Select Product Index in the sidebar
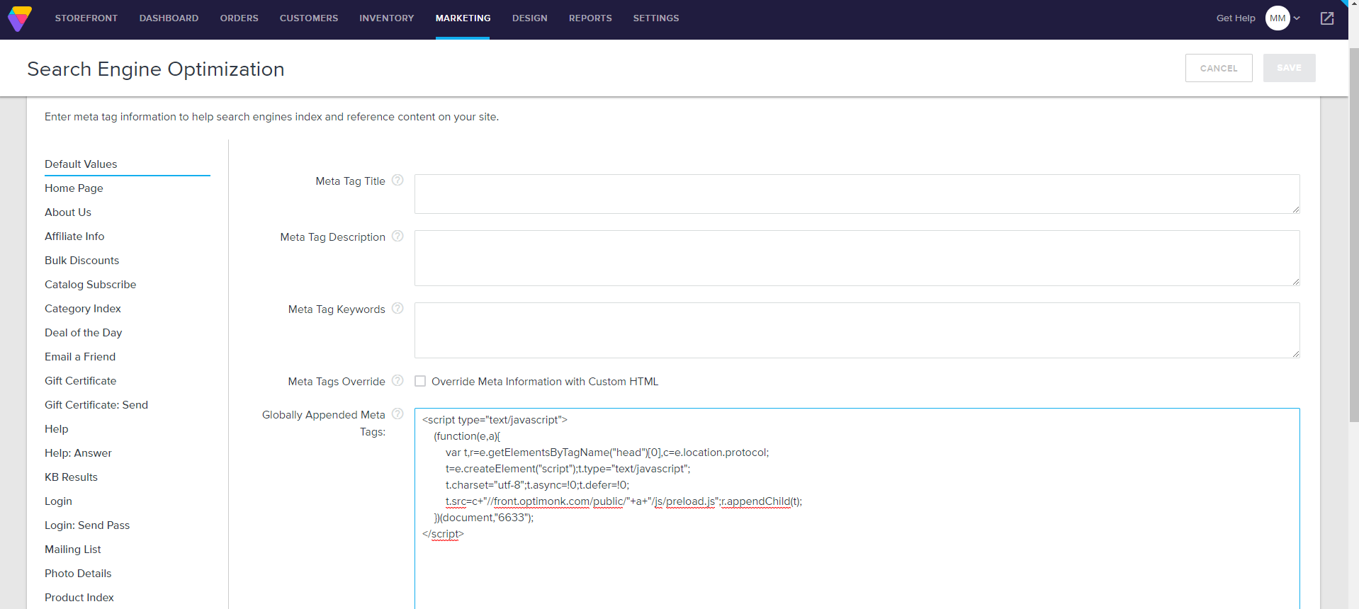This screenshot has width=1359, height=609. point(79,598)
